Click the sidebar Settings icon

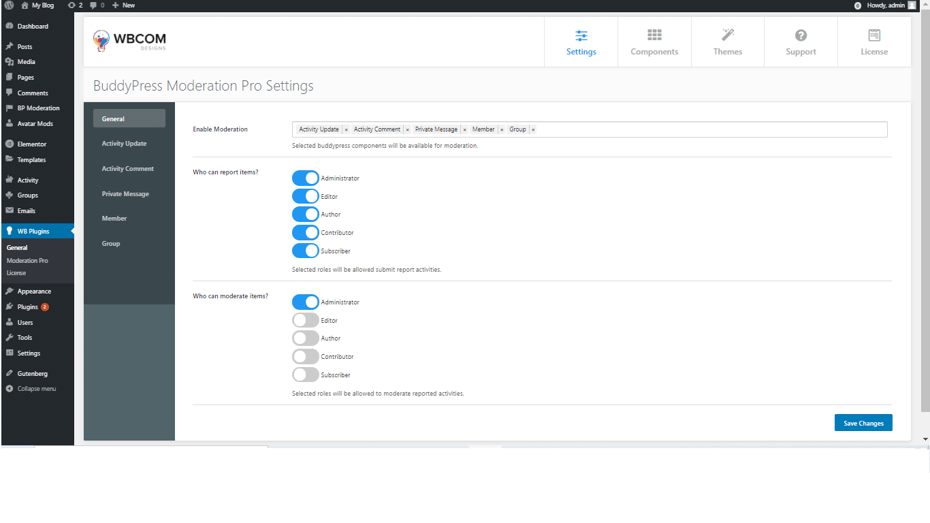[x=10, y=353]
